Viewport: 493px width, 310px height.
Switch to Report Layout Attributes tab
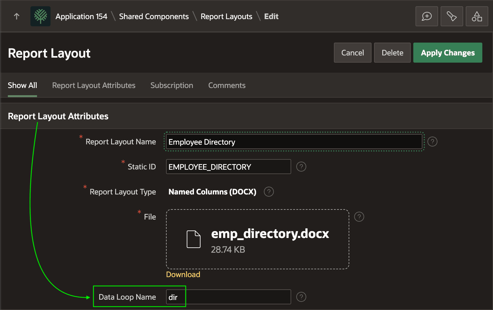tap(94, 85)
